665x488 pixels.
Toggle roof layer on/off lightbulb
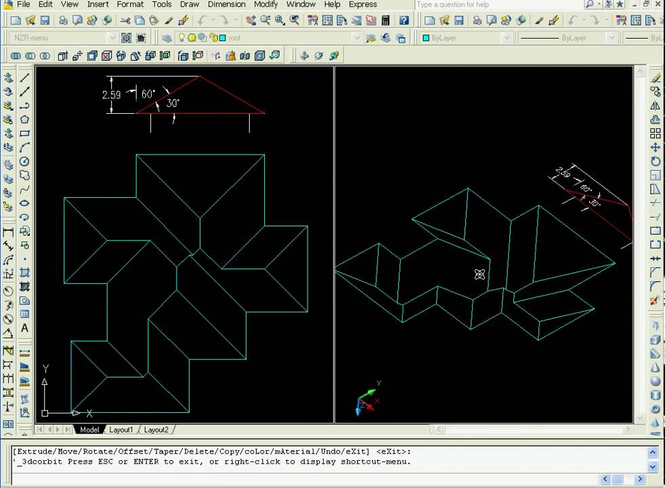coord(181,38)
